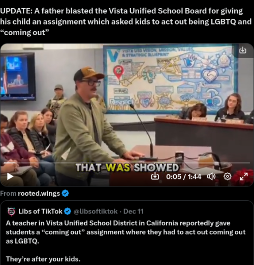254x265 pixels.
Task: Click rooted.wings verified badge
Action: click(x=65, y=193)
